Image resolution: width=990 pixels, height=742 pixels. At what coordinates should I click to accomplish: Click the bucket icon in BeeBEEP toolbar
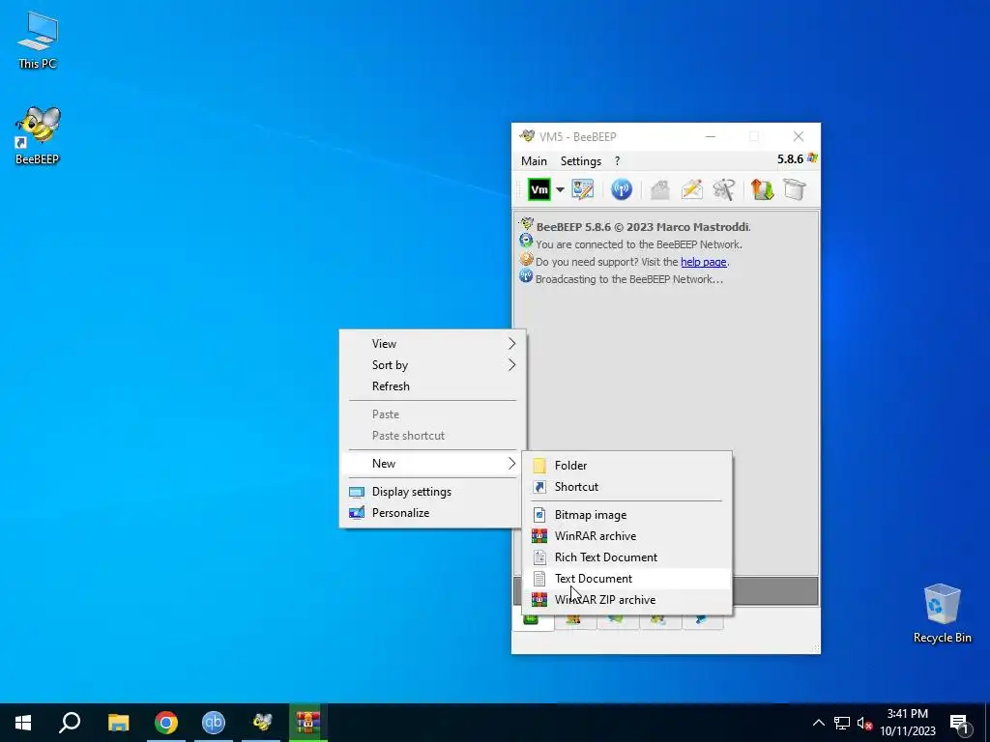pyautogui.click(x=795, y=189)
